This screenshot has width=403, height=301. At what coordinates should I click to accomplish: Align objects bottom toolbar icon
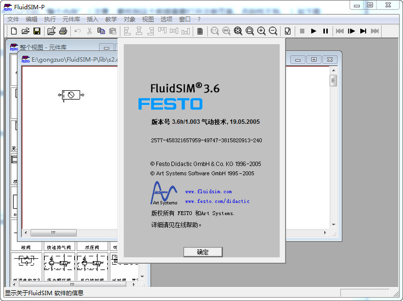(x=186, y=31)
